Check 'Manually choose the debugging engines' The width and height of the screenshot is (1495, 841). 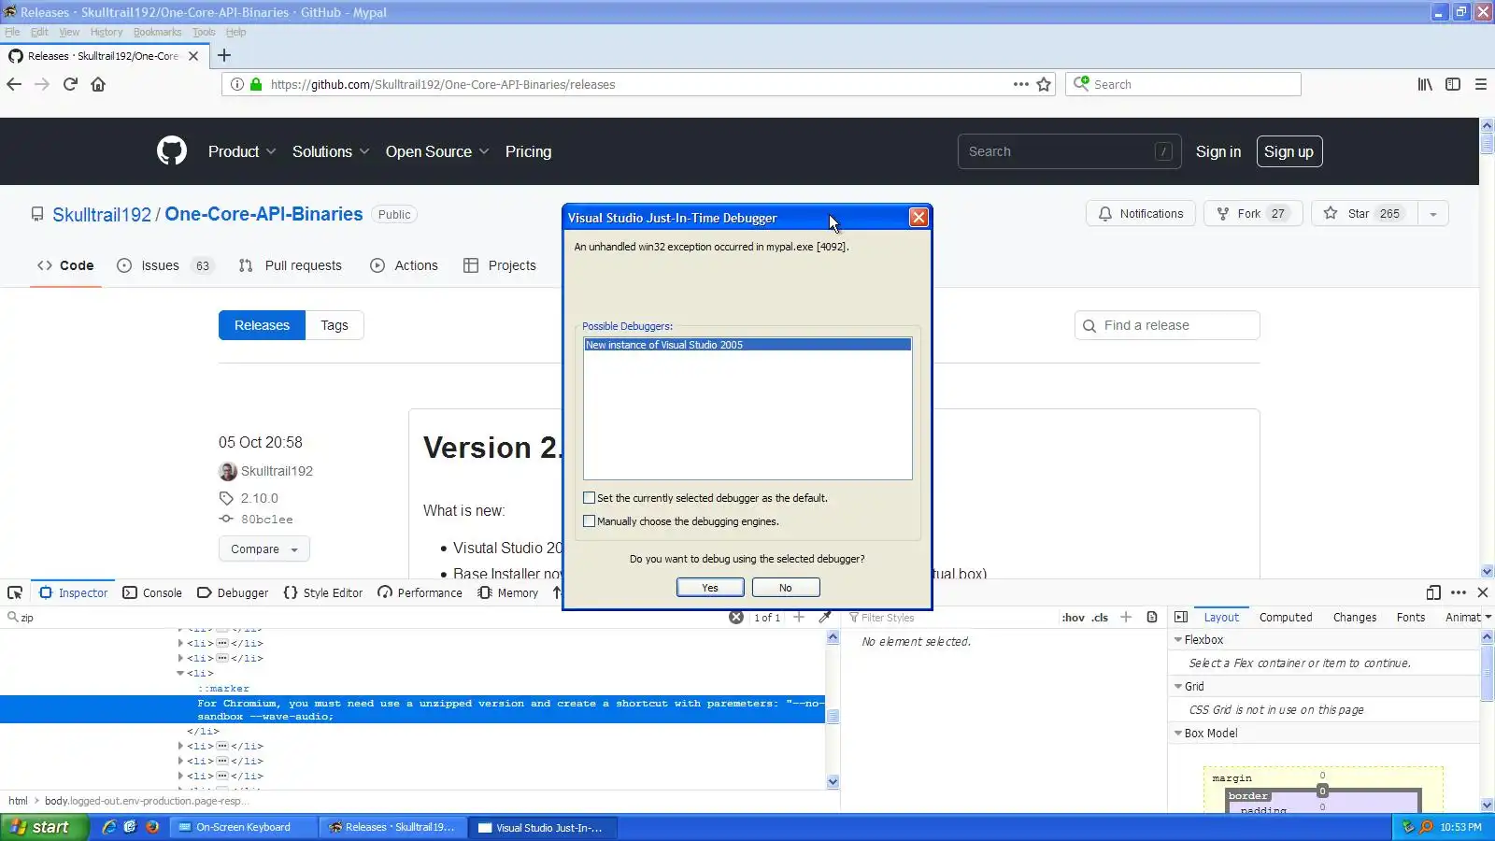pyautogui.click(x=589, y=521)
